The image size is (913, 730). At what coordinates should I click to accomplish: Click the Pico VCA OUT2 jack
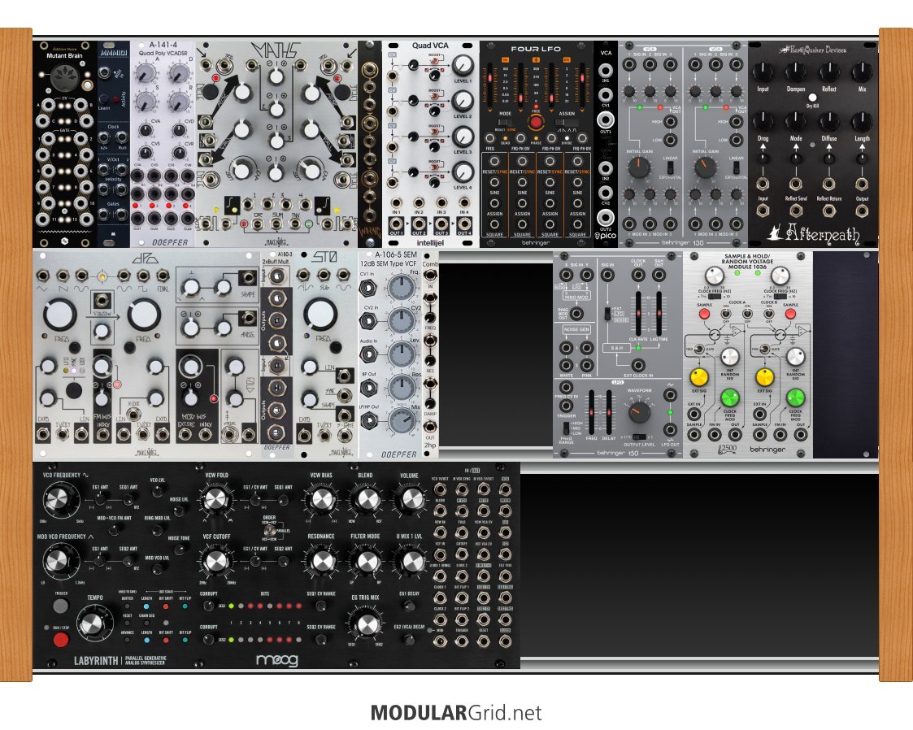pos(606,217)
